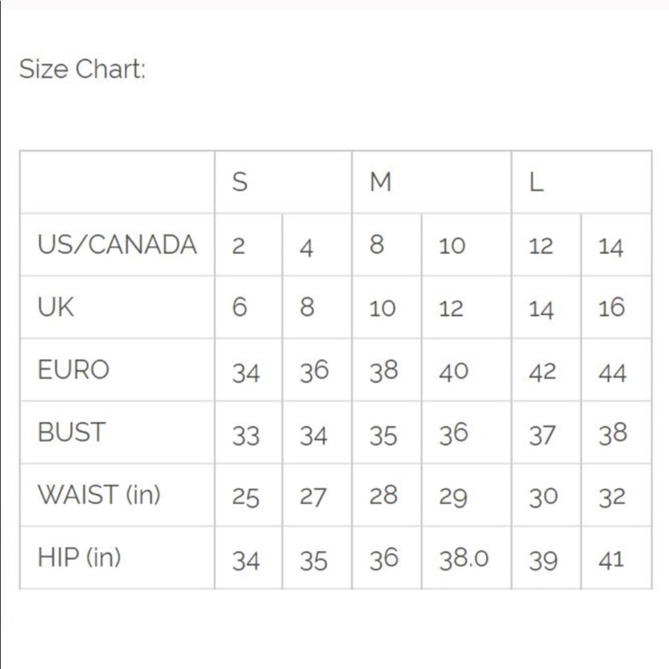Choose the EURO size 44 cell

click(612, 371)
